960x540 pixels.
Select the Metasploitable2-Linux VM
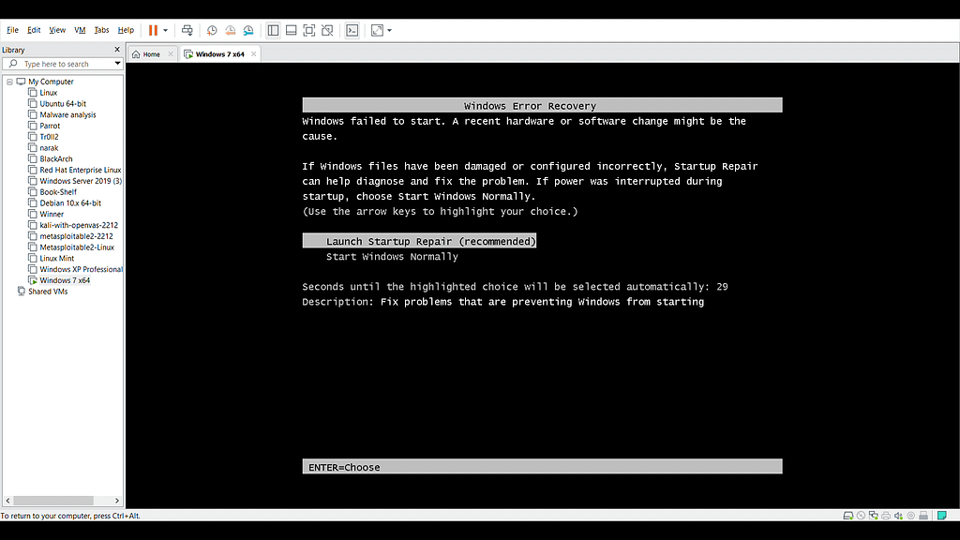[77, 247]
